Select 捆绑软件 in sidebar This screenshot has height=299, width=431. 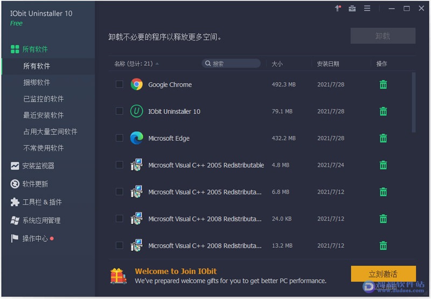coord(37,83)
